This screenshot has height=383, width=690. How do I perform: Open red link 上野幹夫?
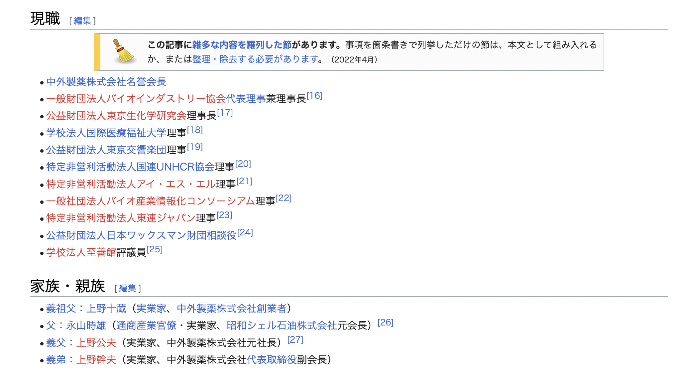[x=96, y=360]
